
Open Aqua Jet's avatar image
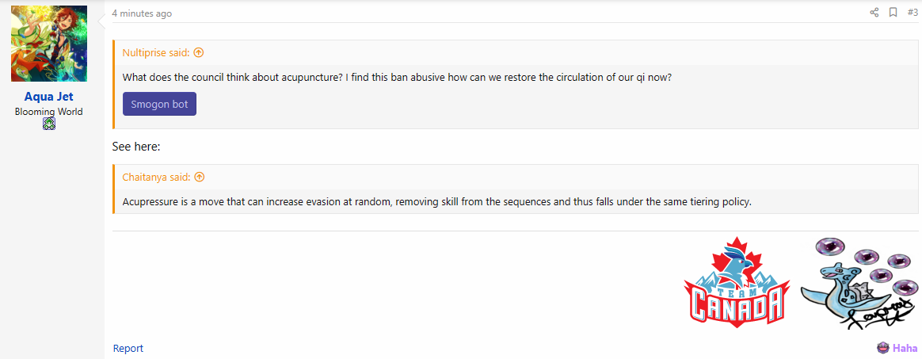point(49,44)
